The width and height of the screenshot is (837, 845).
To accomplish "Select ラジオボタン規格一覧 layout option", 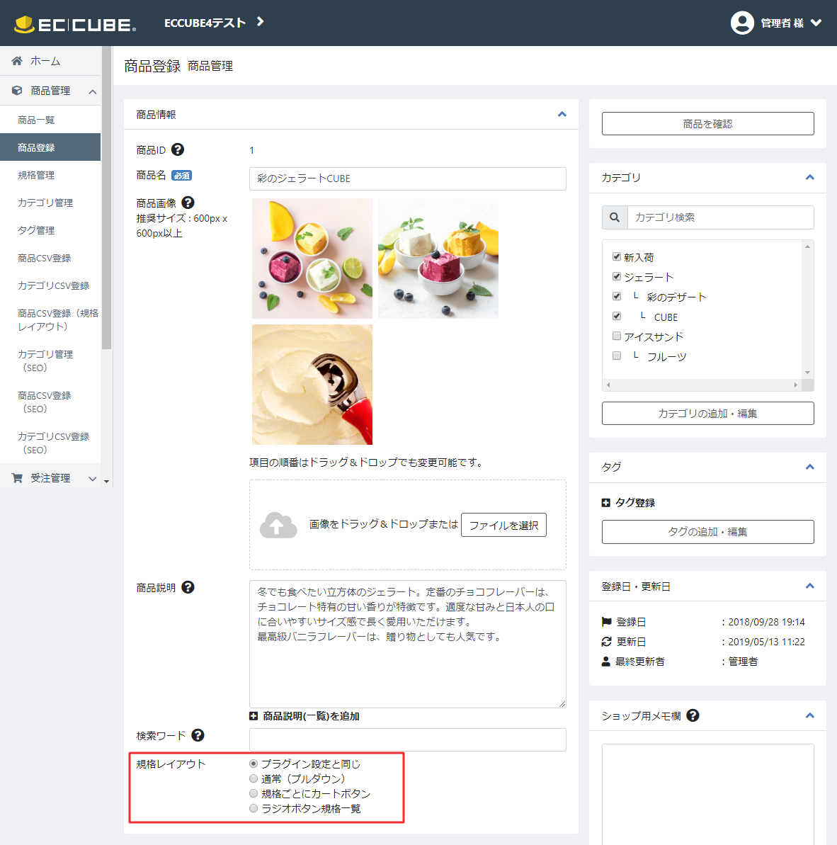I will pos(254,808).
